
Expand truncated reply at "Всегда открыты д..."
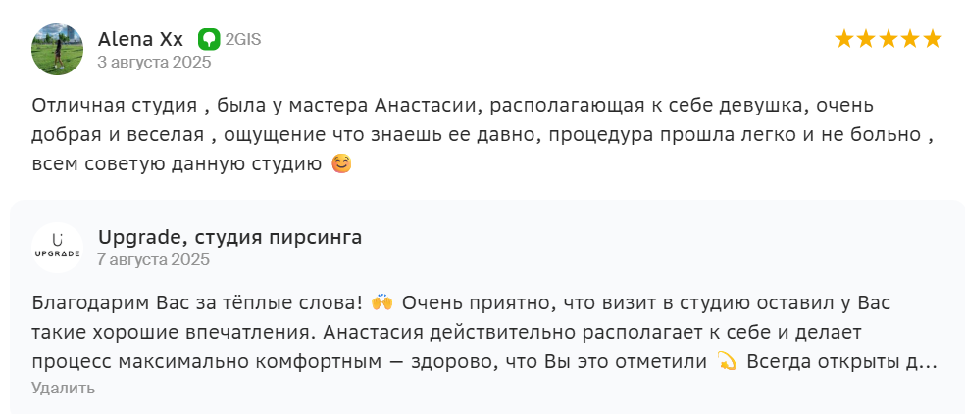(841, 361)
